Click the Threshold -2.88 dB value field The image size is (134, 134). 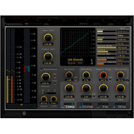pos(69,97)
